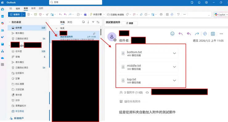Open the Calendar module in the left rail
The height and width of the screenshot is (122, 228).
click(2, 16)
